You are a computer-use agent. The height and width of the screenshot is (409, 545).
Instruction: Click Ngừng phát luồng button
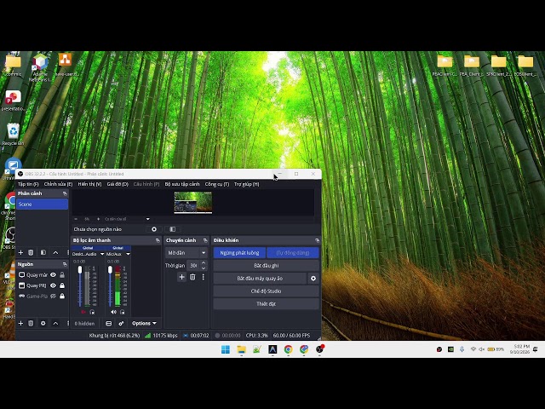(239, 253)
